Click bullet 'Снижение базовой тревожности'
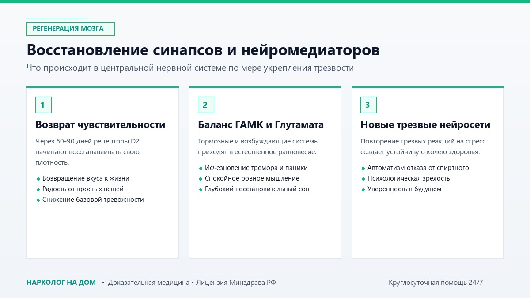Image resolution: width=530 pixels, height=298 pixels. (93, 200)
